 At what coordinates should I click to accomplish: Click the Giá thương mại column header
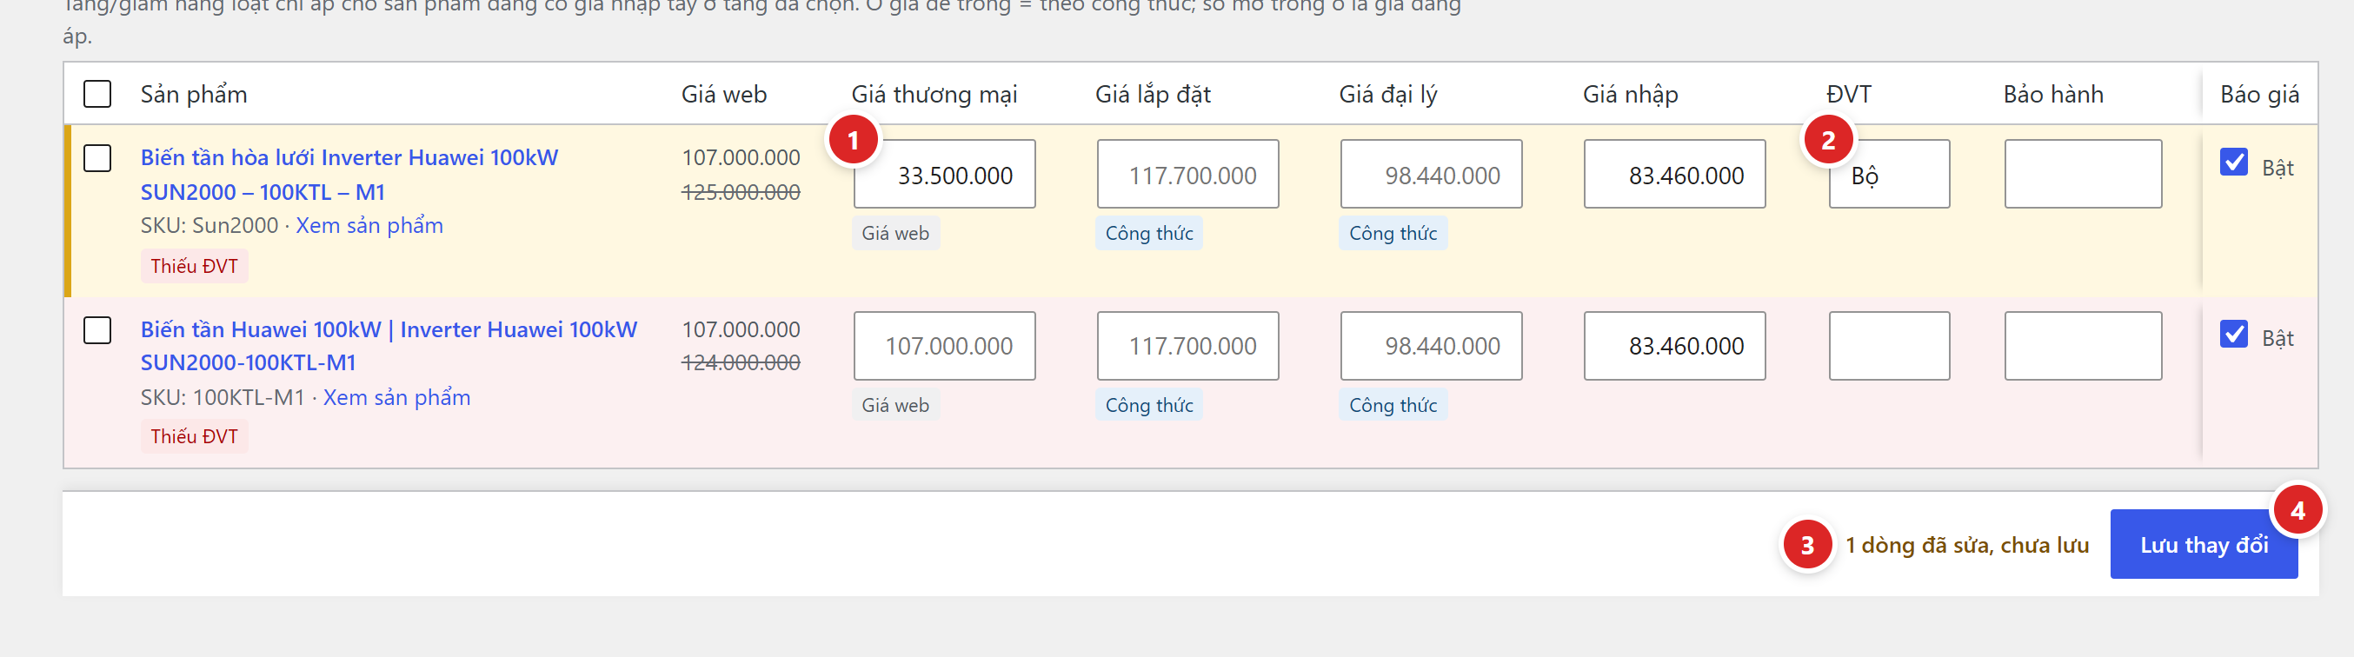934,94
